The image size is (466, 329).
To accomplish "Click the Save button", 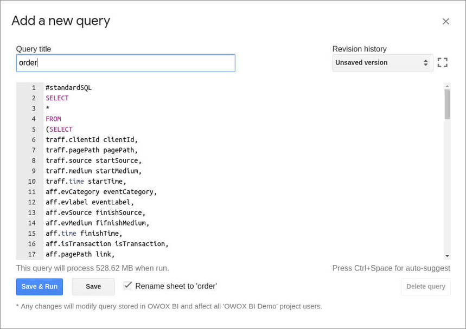I will pyautogui.click(x=93, y=287).
